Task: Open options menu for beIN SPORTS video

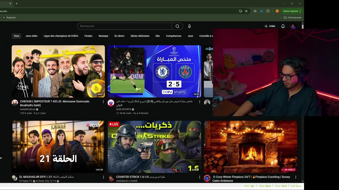Action: click(200, 102)
